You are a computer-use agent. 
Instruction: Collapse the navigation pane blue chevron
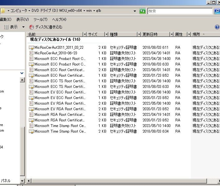pyautogui.click(x=22, y=73)
